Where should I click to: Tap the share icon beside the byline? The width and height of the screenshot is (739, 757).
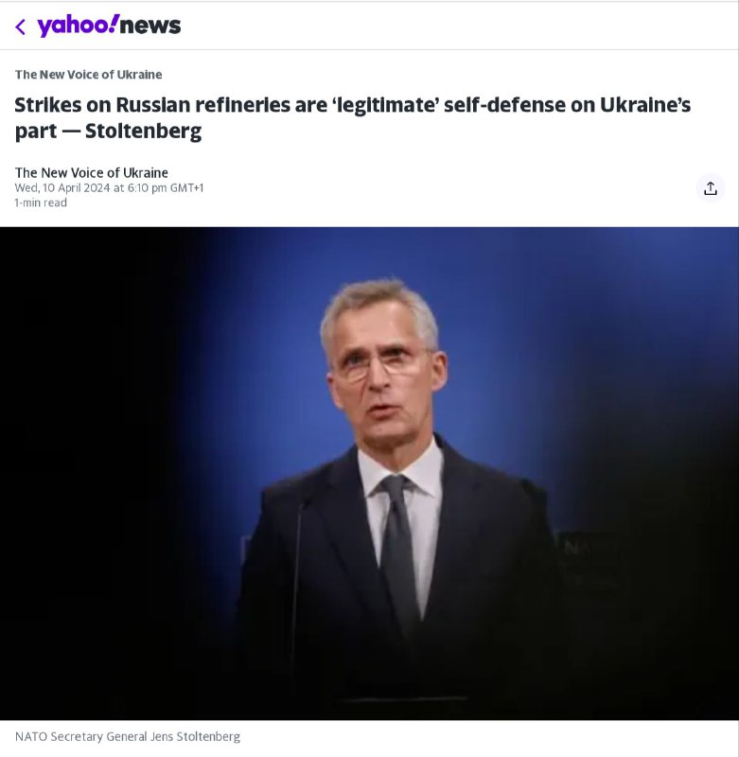710,188
